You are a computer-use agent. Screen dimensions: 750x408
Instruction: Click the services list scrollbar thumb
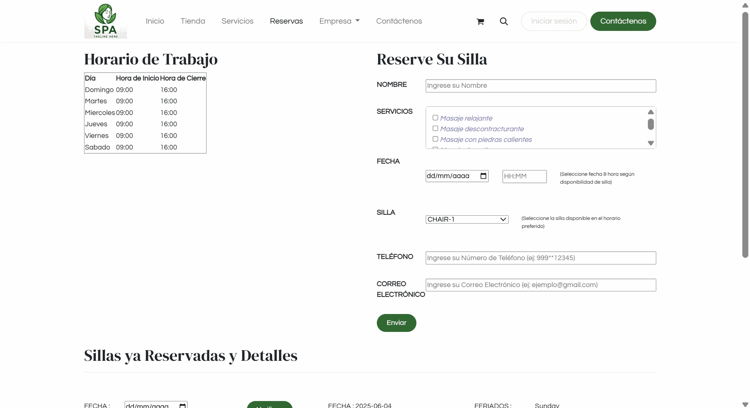coord(650,124)
